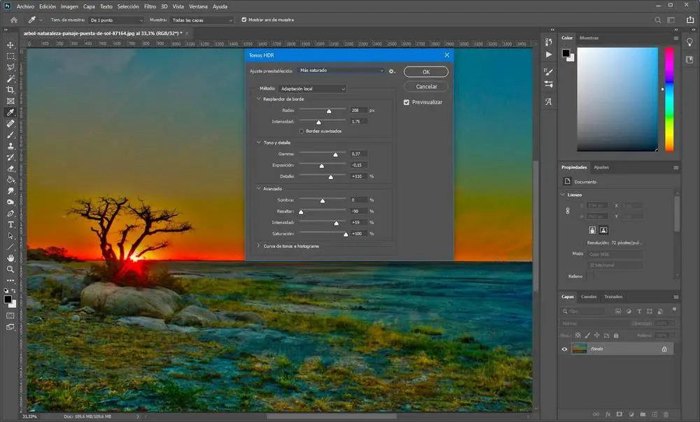Select the Crop tool
This screenshot has height=422, width=700.
click(10, 90)
